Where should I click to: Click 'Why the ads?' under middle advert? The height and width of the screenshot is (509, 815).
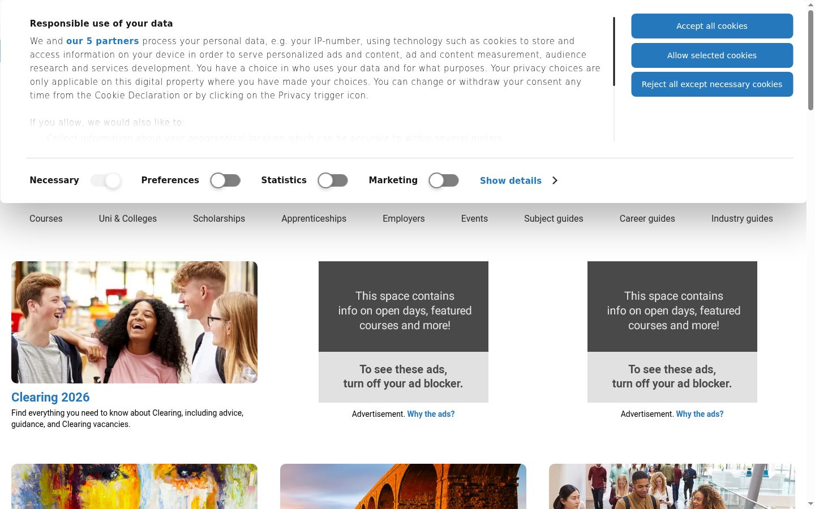coord(431,414)
